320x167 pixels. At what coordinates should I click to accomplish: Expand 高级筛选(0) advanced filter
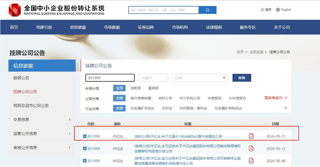pyautogui.click(x=276, y=98)
